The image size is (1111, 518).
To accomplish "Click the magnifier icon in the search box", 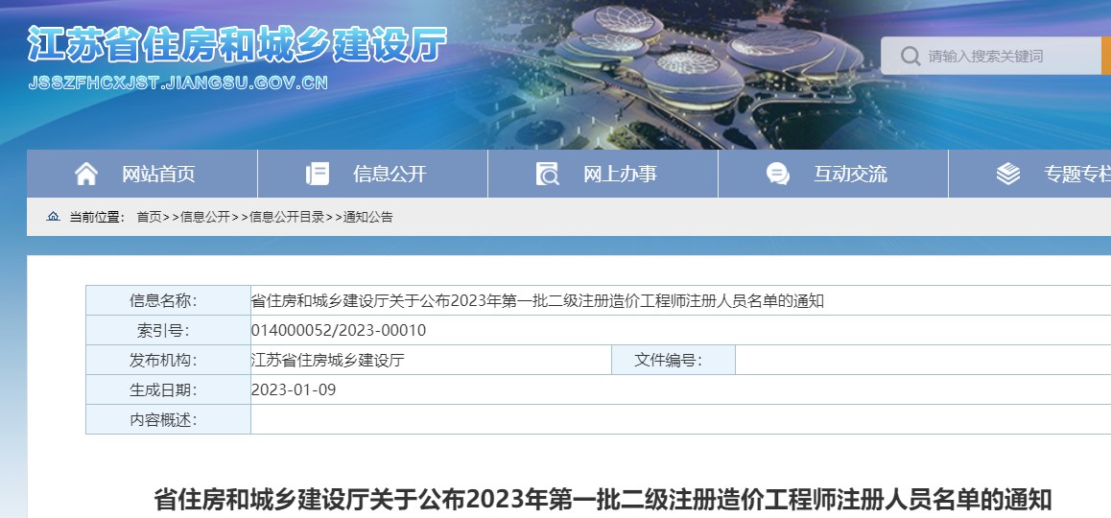I will coord(910,57).
